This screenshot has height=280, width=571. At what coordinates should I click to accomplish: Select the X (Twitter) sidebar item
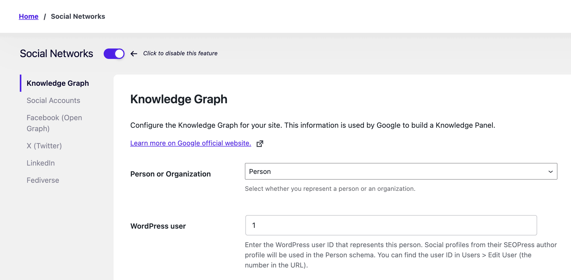click(x=44, y=146)
